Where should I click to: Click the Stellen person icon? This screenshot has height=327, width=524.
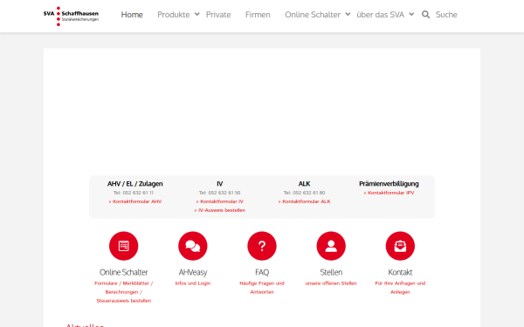331,246
